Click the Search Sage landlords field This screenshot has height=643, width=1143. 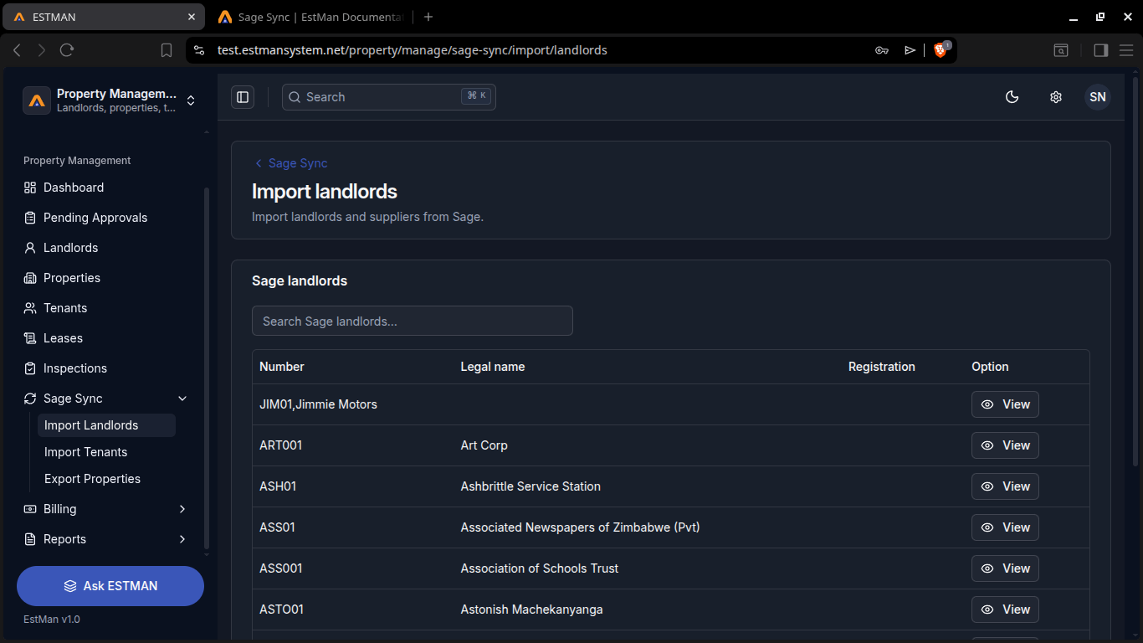tap(413, 321)
